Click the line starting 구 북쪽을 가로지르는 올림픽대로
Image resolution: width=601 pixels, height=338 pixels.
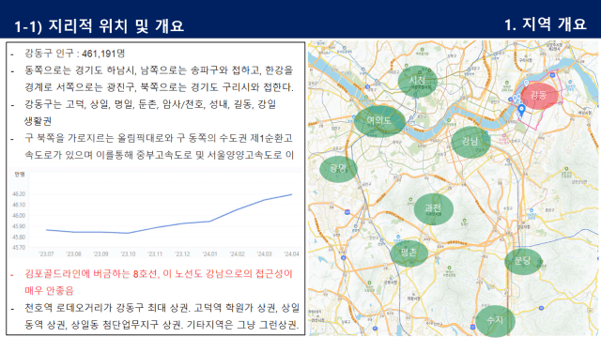coord(159,138)
